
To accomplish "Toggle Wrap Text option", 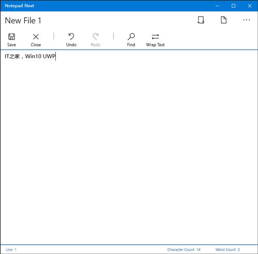I will pyautogui.click(x=155, y=40).
